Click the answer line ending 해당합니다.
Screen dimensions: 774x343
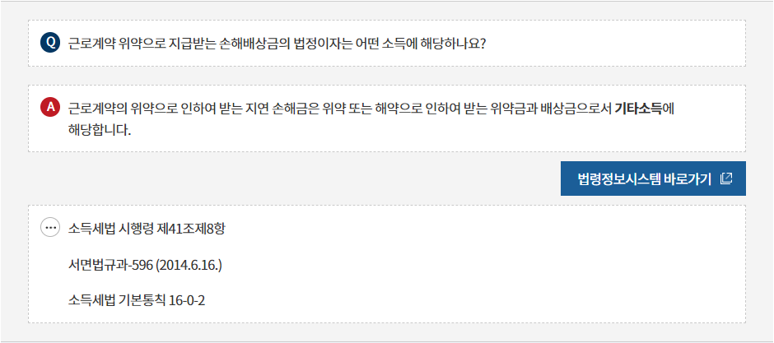(100, 131)
